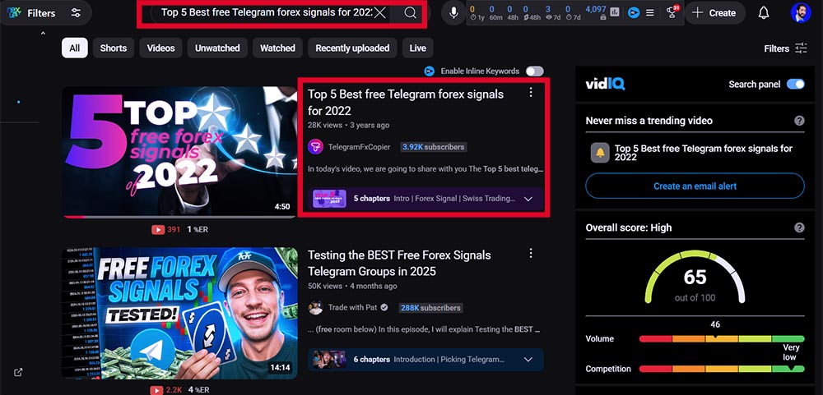Click the lock icon under 4,097 stat
The width and height of the screenshot is (823, 395).
pyautogui.click(x=603, y=18)
